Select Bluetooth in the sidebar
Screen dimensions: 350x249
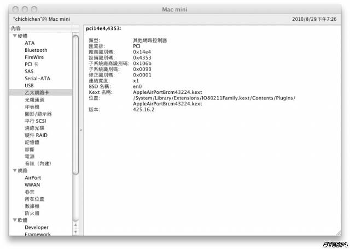(x=36, y=50)
